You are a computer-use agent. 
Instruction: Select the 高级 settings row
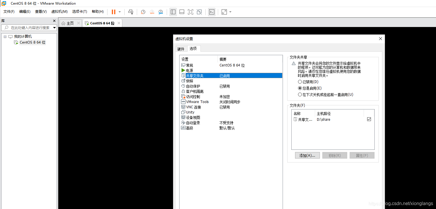[x=231, y=128]
